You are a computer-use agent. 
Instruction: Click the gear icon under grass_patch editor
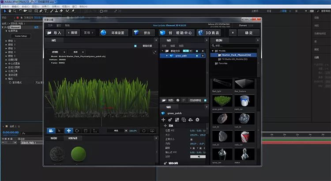pyautogui.click(x=197, y=120)
